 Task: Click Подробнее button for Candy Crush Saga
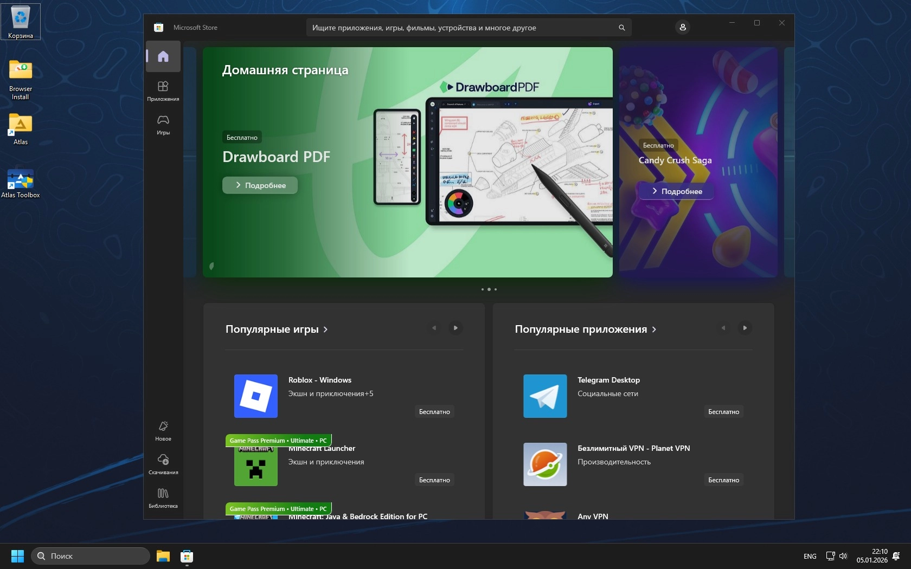click(676, 191)
